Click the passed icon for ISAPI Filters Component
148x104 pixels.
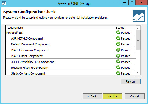(x=118, y=56)
